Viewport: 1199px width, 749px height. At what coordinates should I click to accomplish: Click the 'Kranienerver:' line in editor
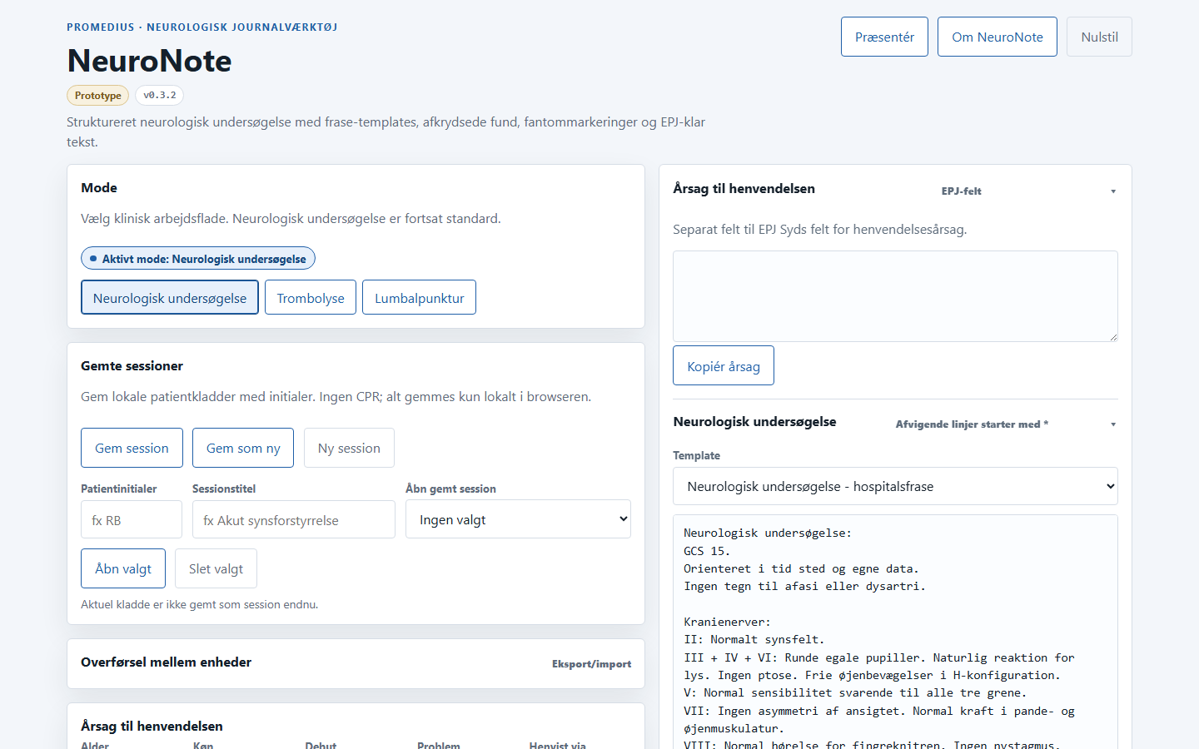(x=727, y=622)
